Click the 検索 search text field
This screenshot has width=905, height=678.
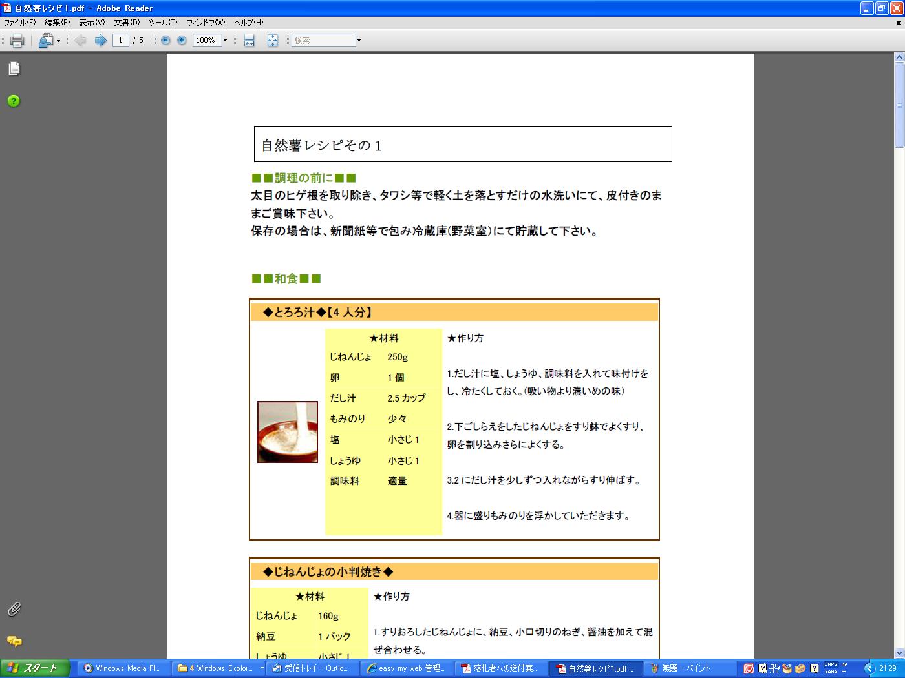(x=323, y=41)
